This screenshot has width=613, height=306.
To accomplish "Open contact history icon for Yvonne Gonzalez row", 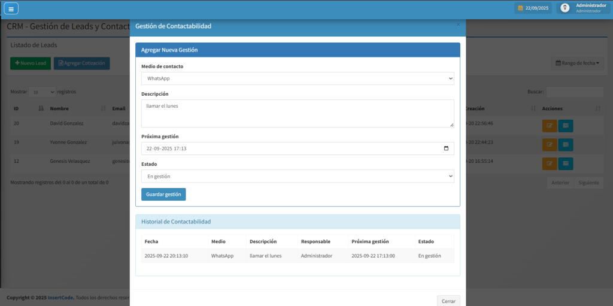I will 566,145.
